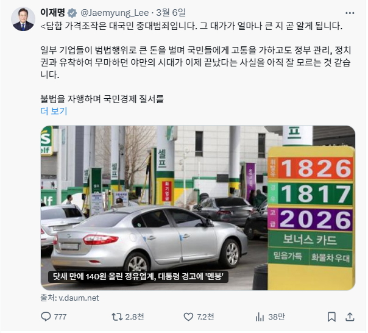Image resolution: width=368 pixels, height=333 pixels.
Task: Click the blue verified badge
Action: point(73,13)
